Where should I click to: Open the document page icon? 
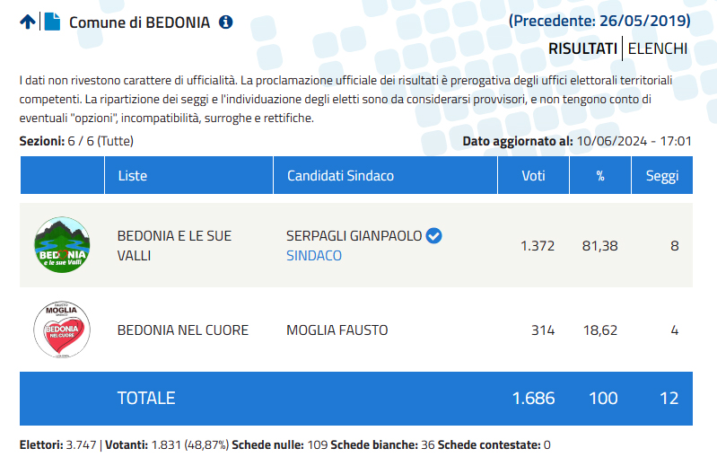click(52, 22)
